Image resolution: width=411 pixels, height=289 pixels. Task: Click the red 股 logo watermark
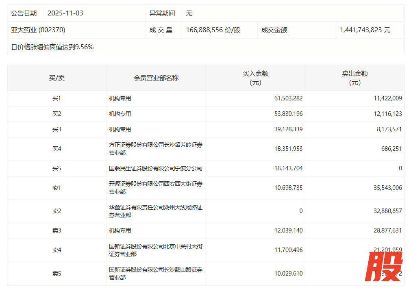click(384, 267)
